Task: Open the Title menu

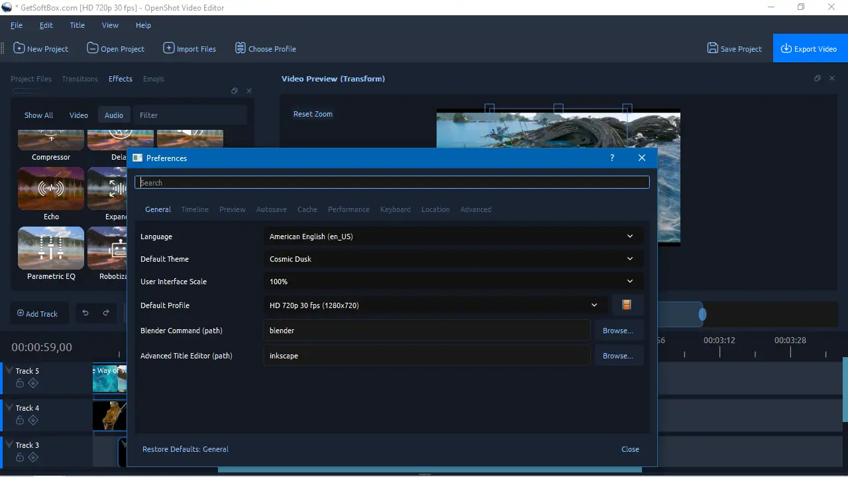Action: coord(78,25)
